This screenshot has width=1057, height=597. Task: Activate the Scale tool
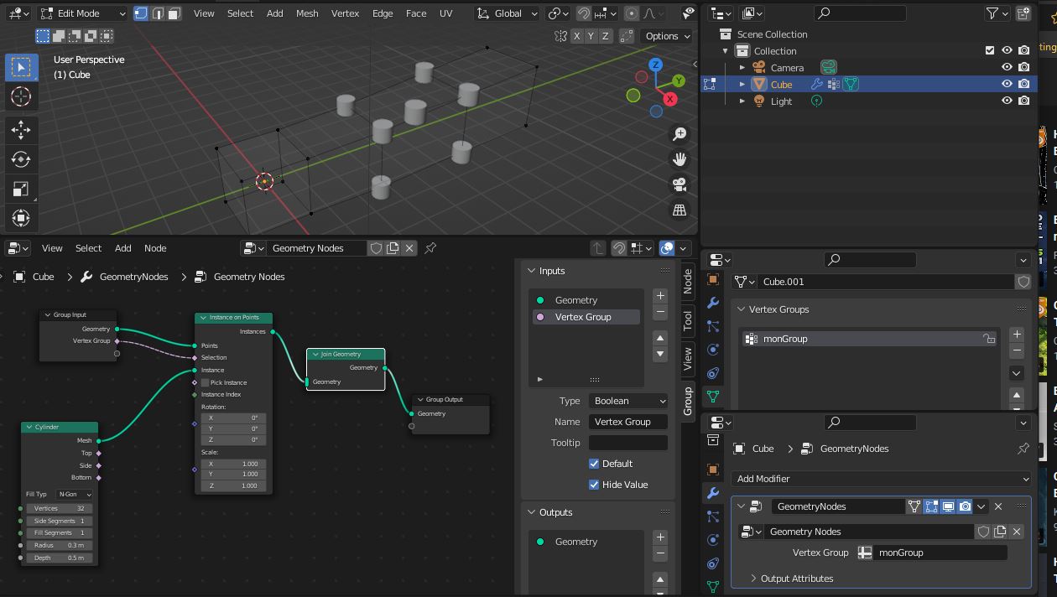point(21,189)
